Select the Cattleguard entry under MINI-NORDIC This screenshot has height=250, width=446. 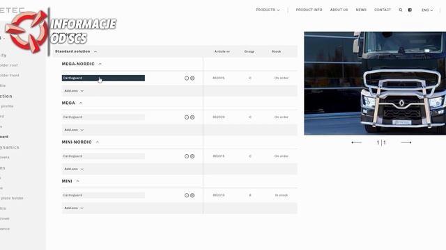pos(103,156)
